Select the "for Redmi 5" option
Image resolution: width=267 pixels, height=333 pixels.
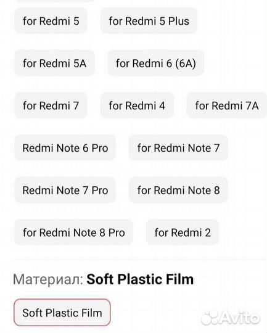pos(51,21)
